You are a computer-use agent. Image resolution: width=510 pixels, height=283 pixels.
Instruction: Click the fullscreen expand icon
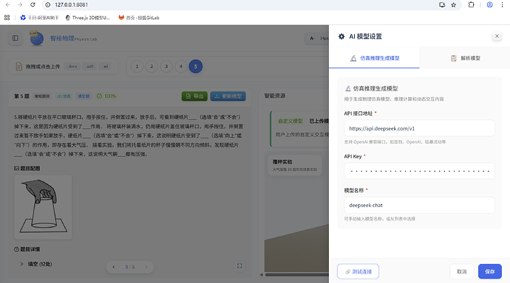(239, 266)
